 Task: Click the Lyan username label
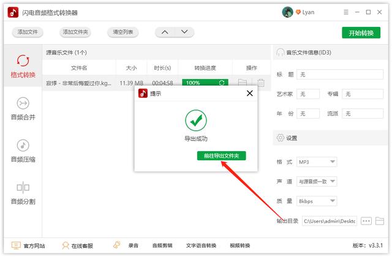308,12
